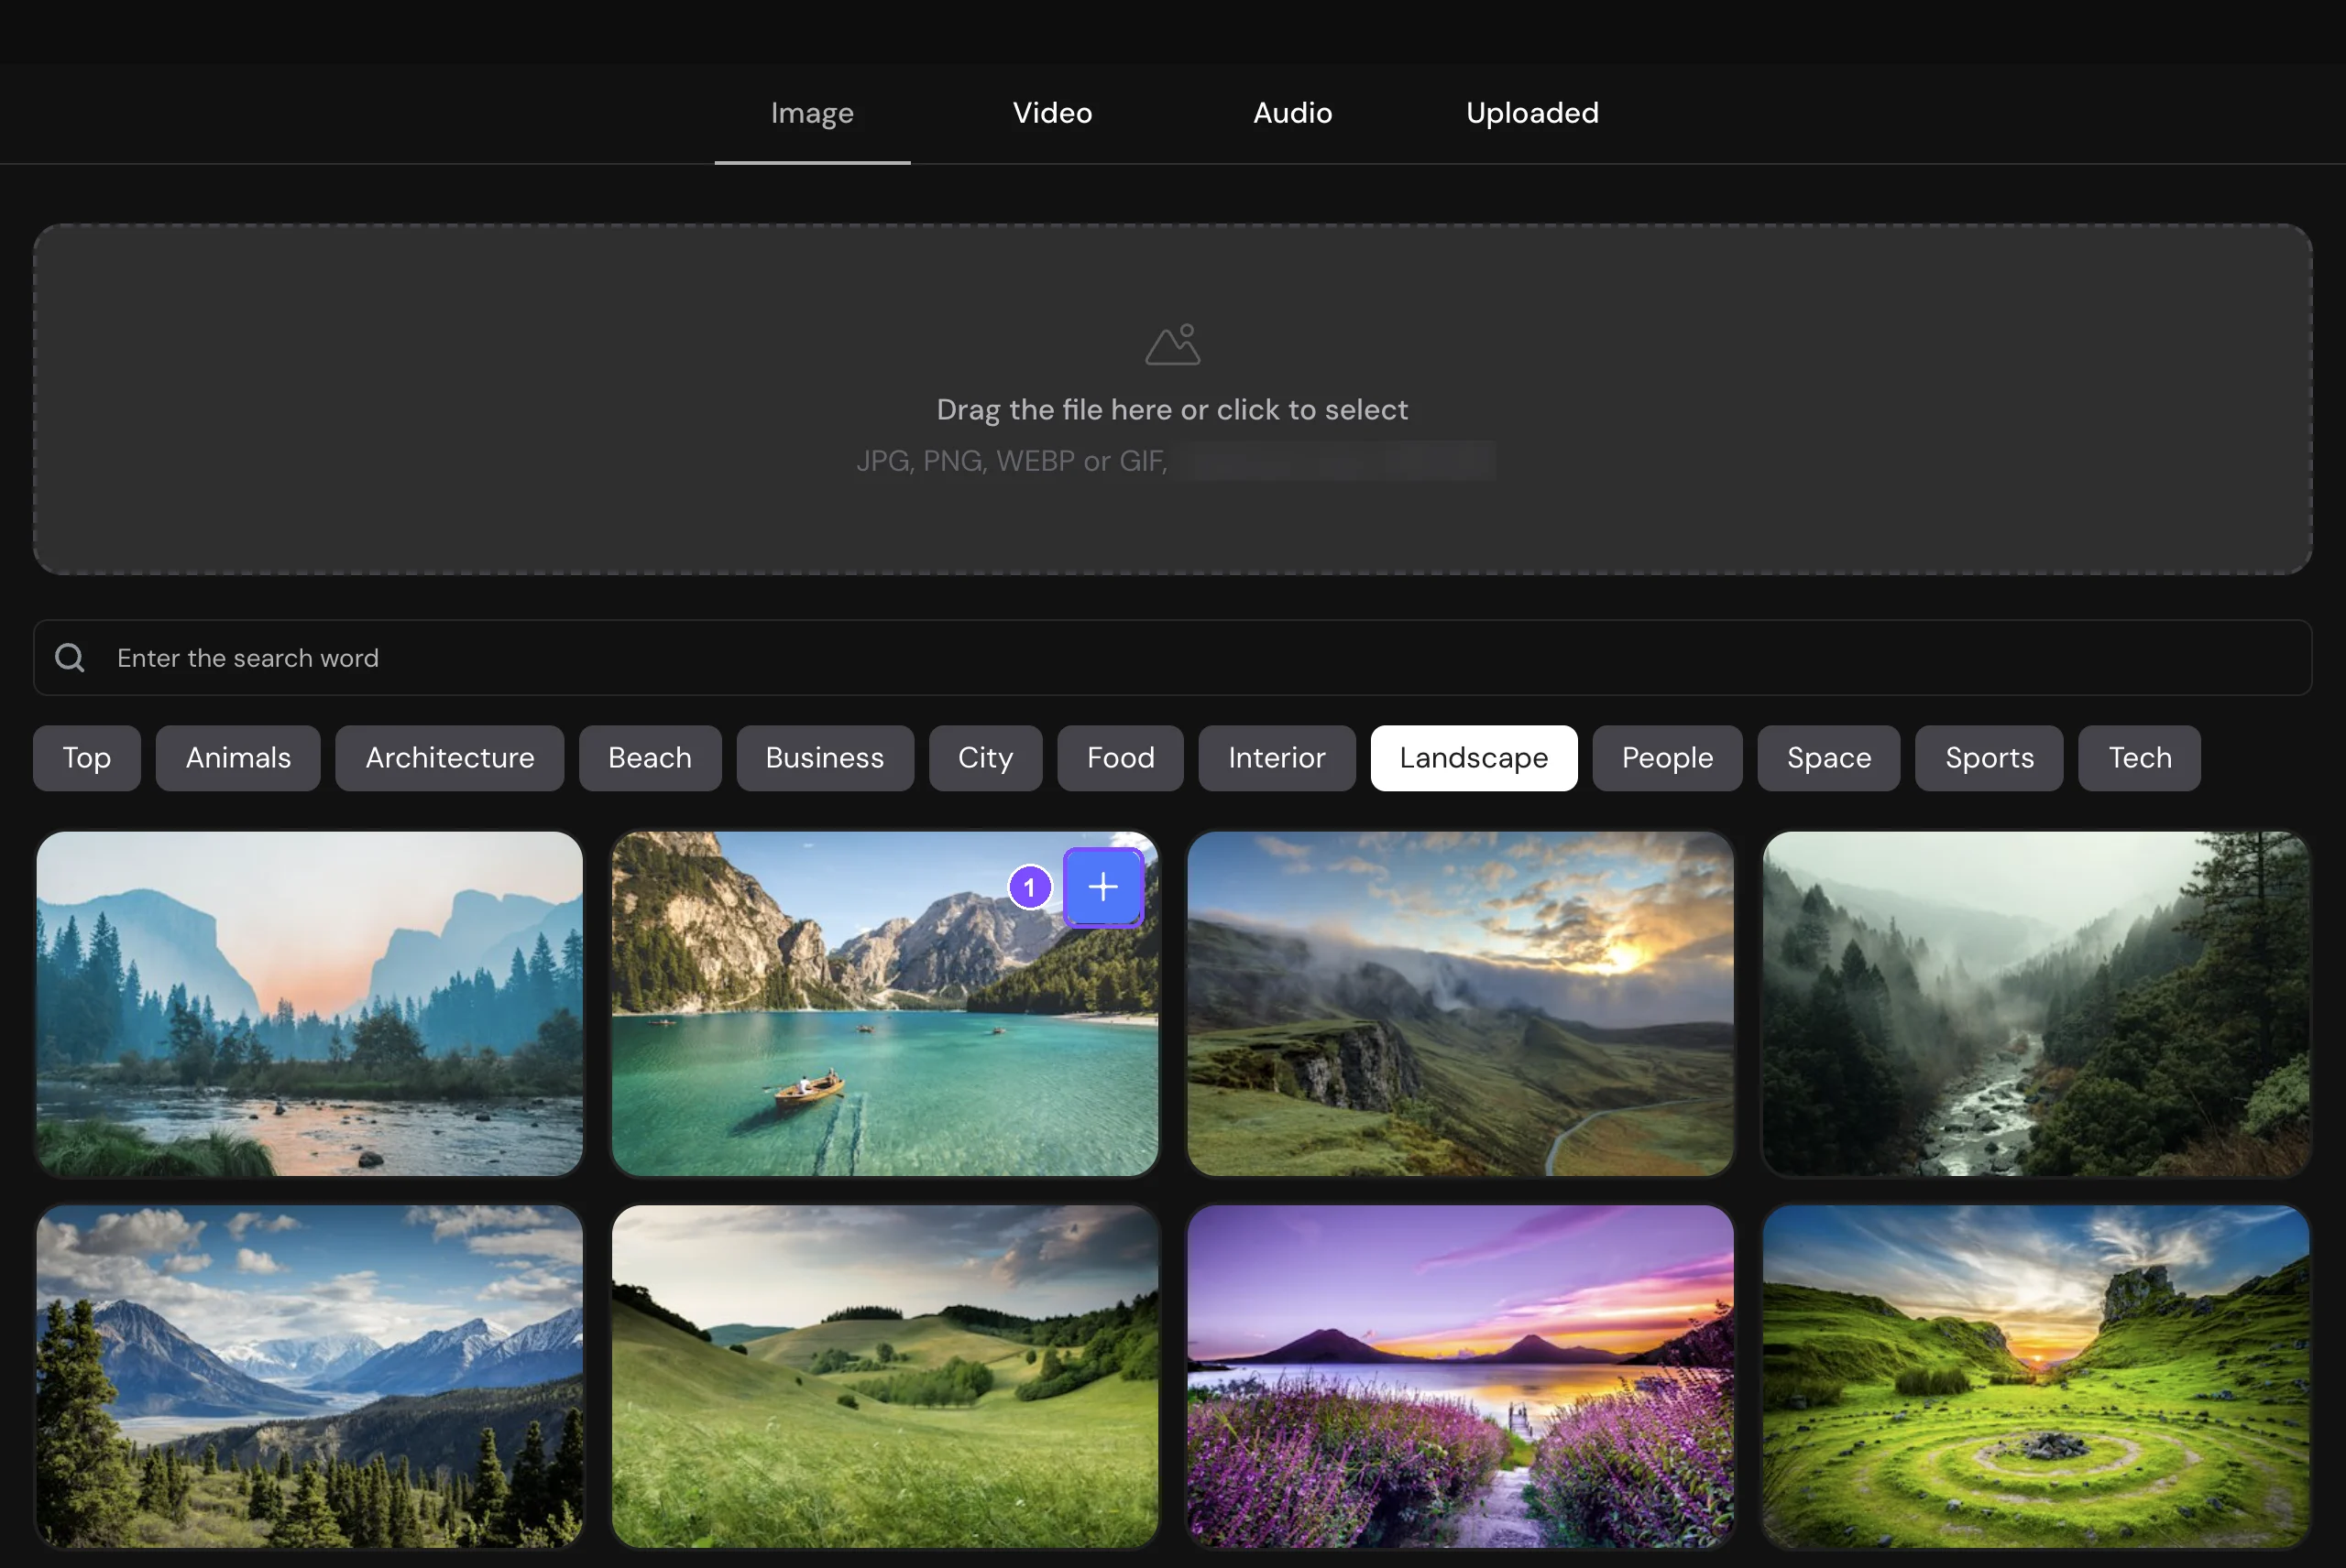Viewport: 2346px width, 1568px height.
Task: Select the purple flowers lake sunset thumbnail
Action: point(1460,1377)
